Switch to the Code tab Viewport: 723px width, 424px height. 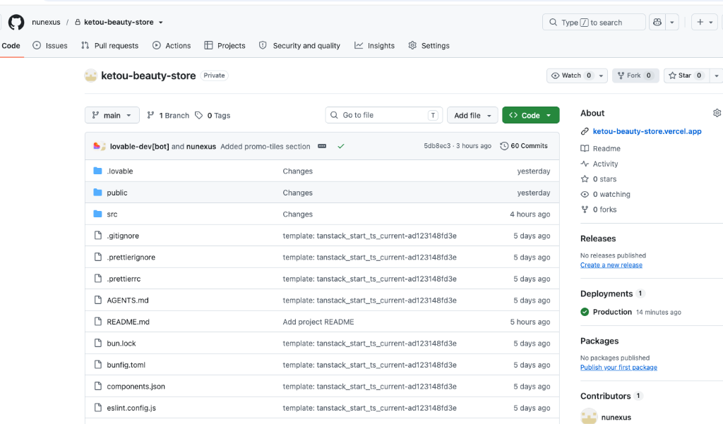coord(11,46)
